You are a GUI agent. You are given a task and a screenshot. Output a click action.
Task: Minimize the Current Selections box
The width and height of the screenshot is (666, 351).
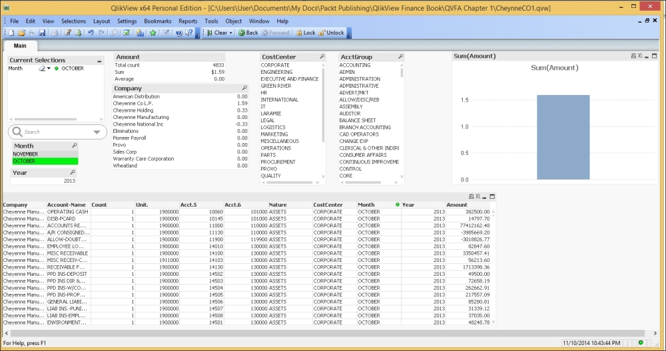[99, 61]
